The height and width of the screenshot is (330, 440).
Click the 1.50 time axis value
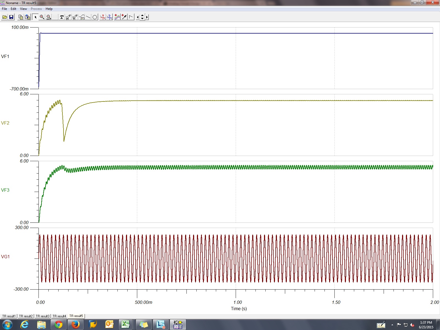tap(336, 302)
